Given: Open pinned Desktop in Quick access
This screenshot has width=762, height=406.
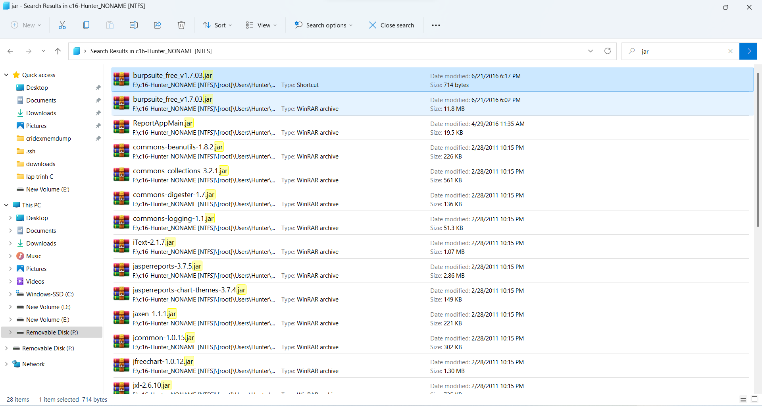Looking at the screenshot, I should click(x=37, y=87).
